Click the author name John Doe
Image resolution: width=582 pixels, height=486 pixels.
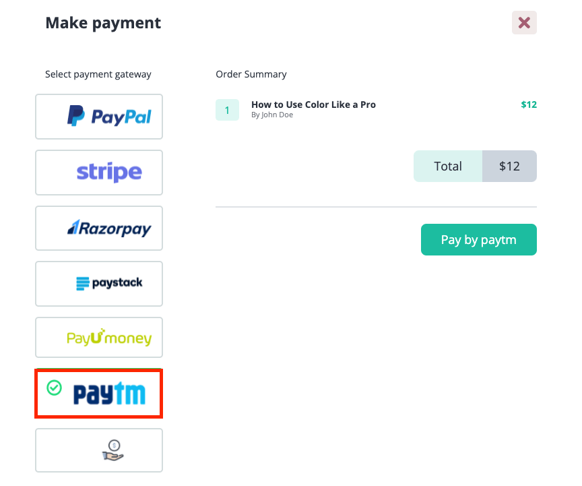tap(272, 115)
